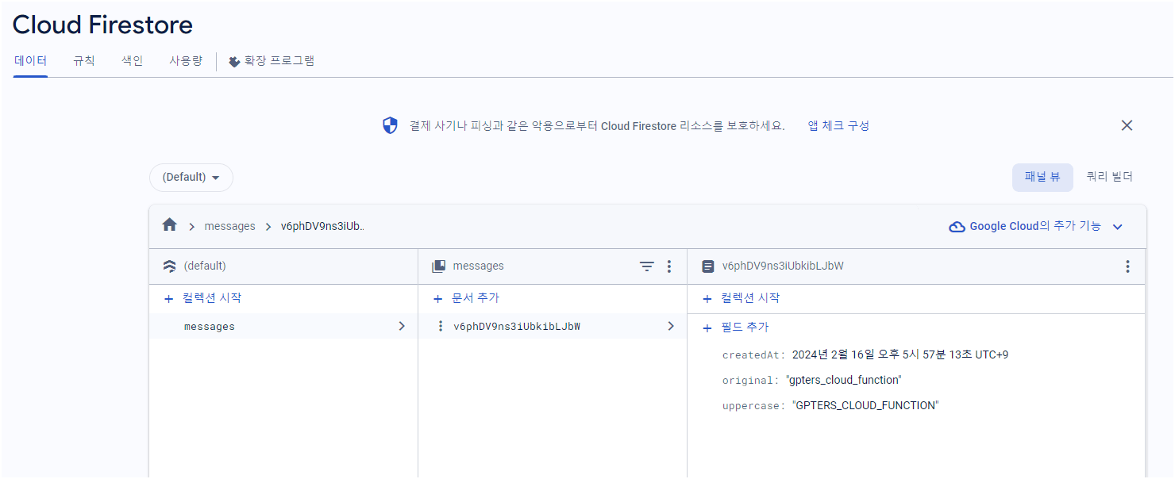Click 필드 추가 button
The height and width of the screenshot is (479, 1175).
click(735, 327)
